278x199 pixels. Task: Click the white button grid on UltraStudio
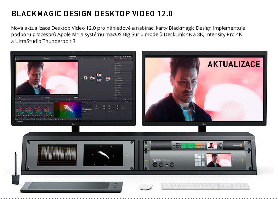200,160
